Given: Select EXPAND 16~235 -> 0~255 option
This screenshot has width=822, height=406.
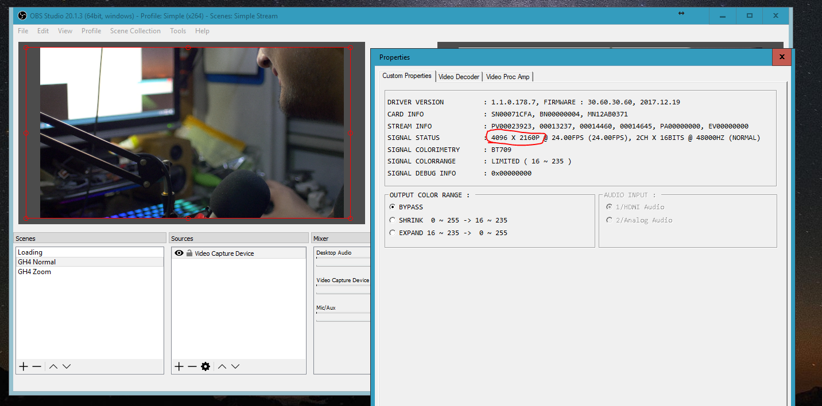Looking at the screenshot, I should tap(393, 233).
